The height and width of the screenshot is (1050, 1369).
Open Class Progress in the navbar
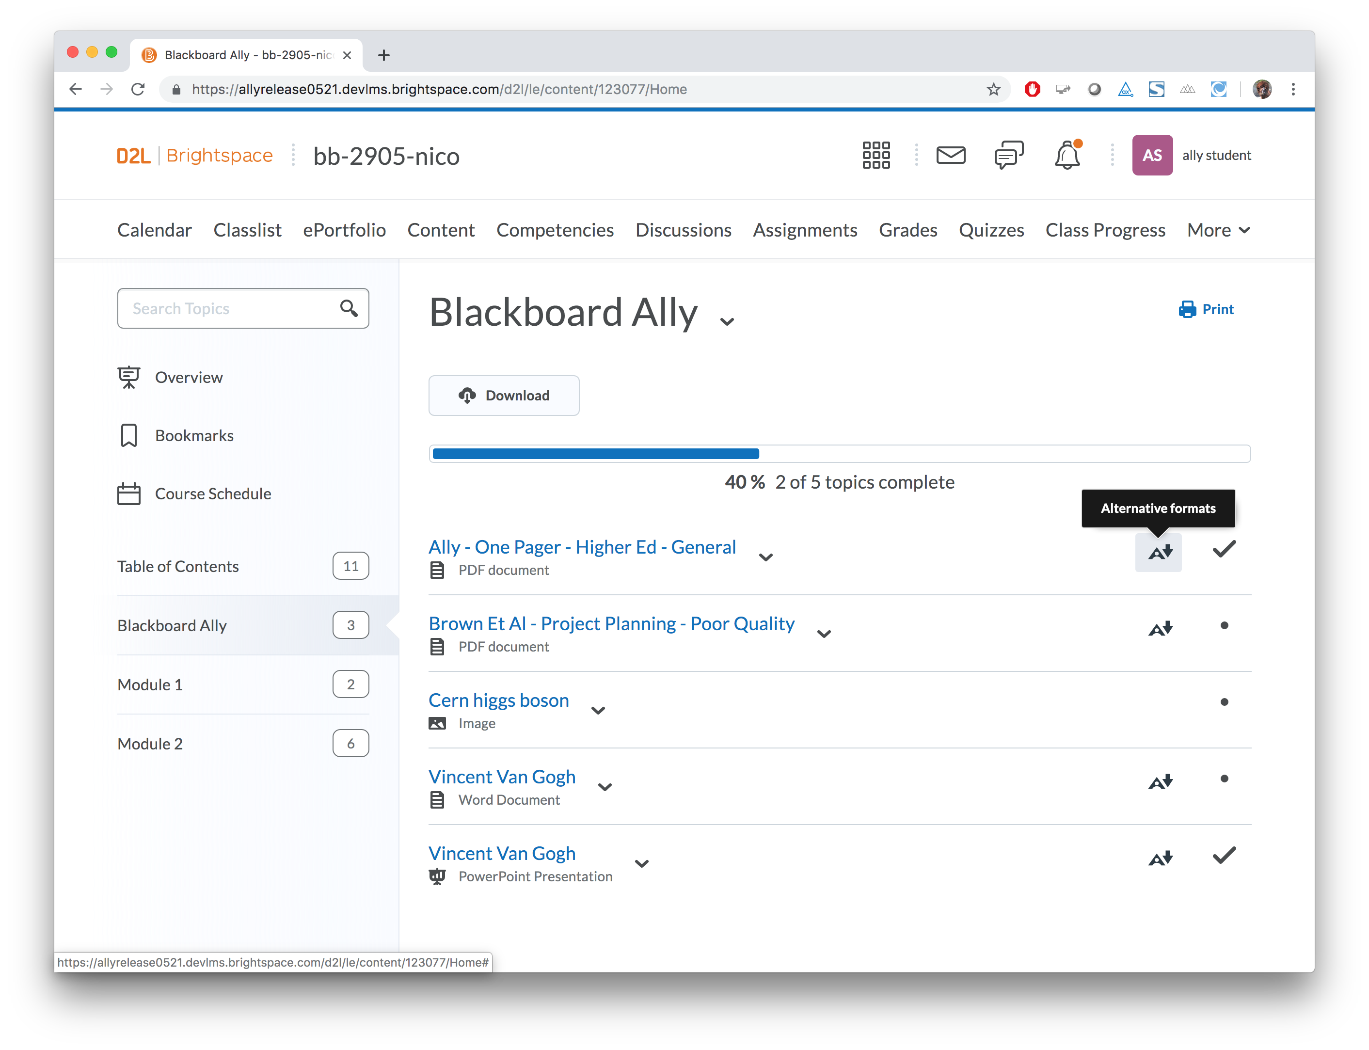coord(1105,230)
